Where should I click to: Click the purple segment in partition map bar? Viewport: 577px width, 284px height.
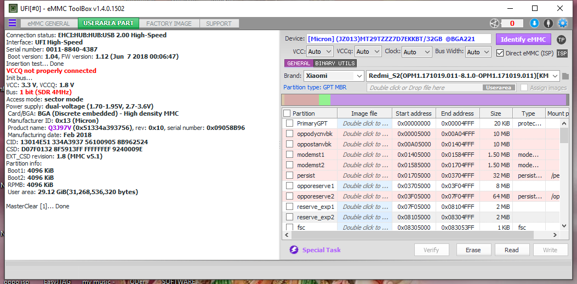pos(448,100)
